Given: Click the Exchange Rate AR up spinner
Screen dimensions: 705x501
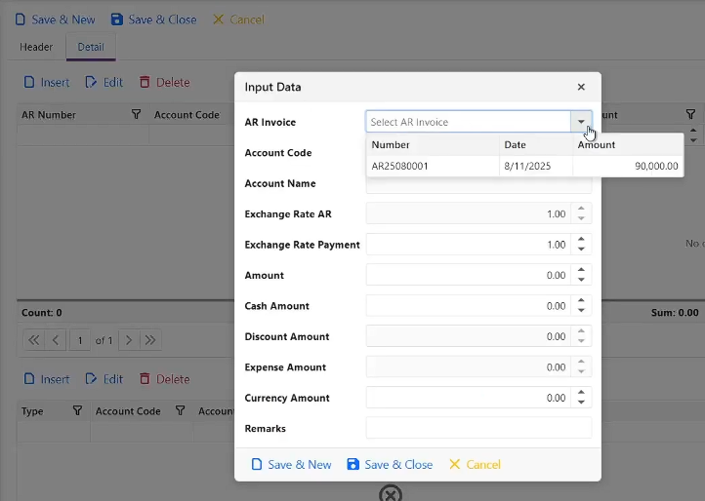Looking at the screenshot, I should click(581, 209).
